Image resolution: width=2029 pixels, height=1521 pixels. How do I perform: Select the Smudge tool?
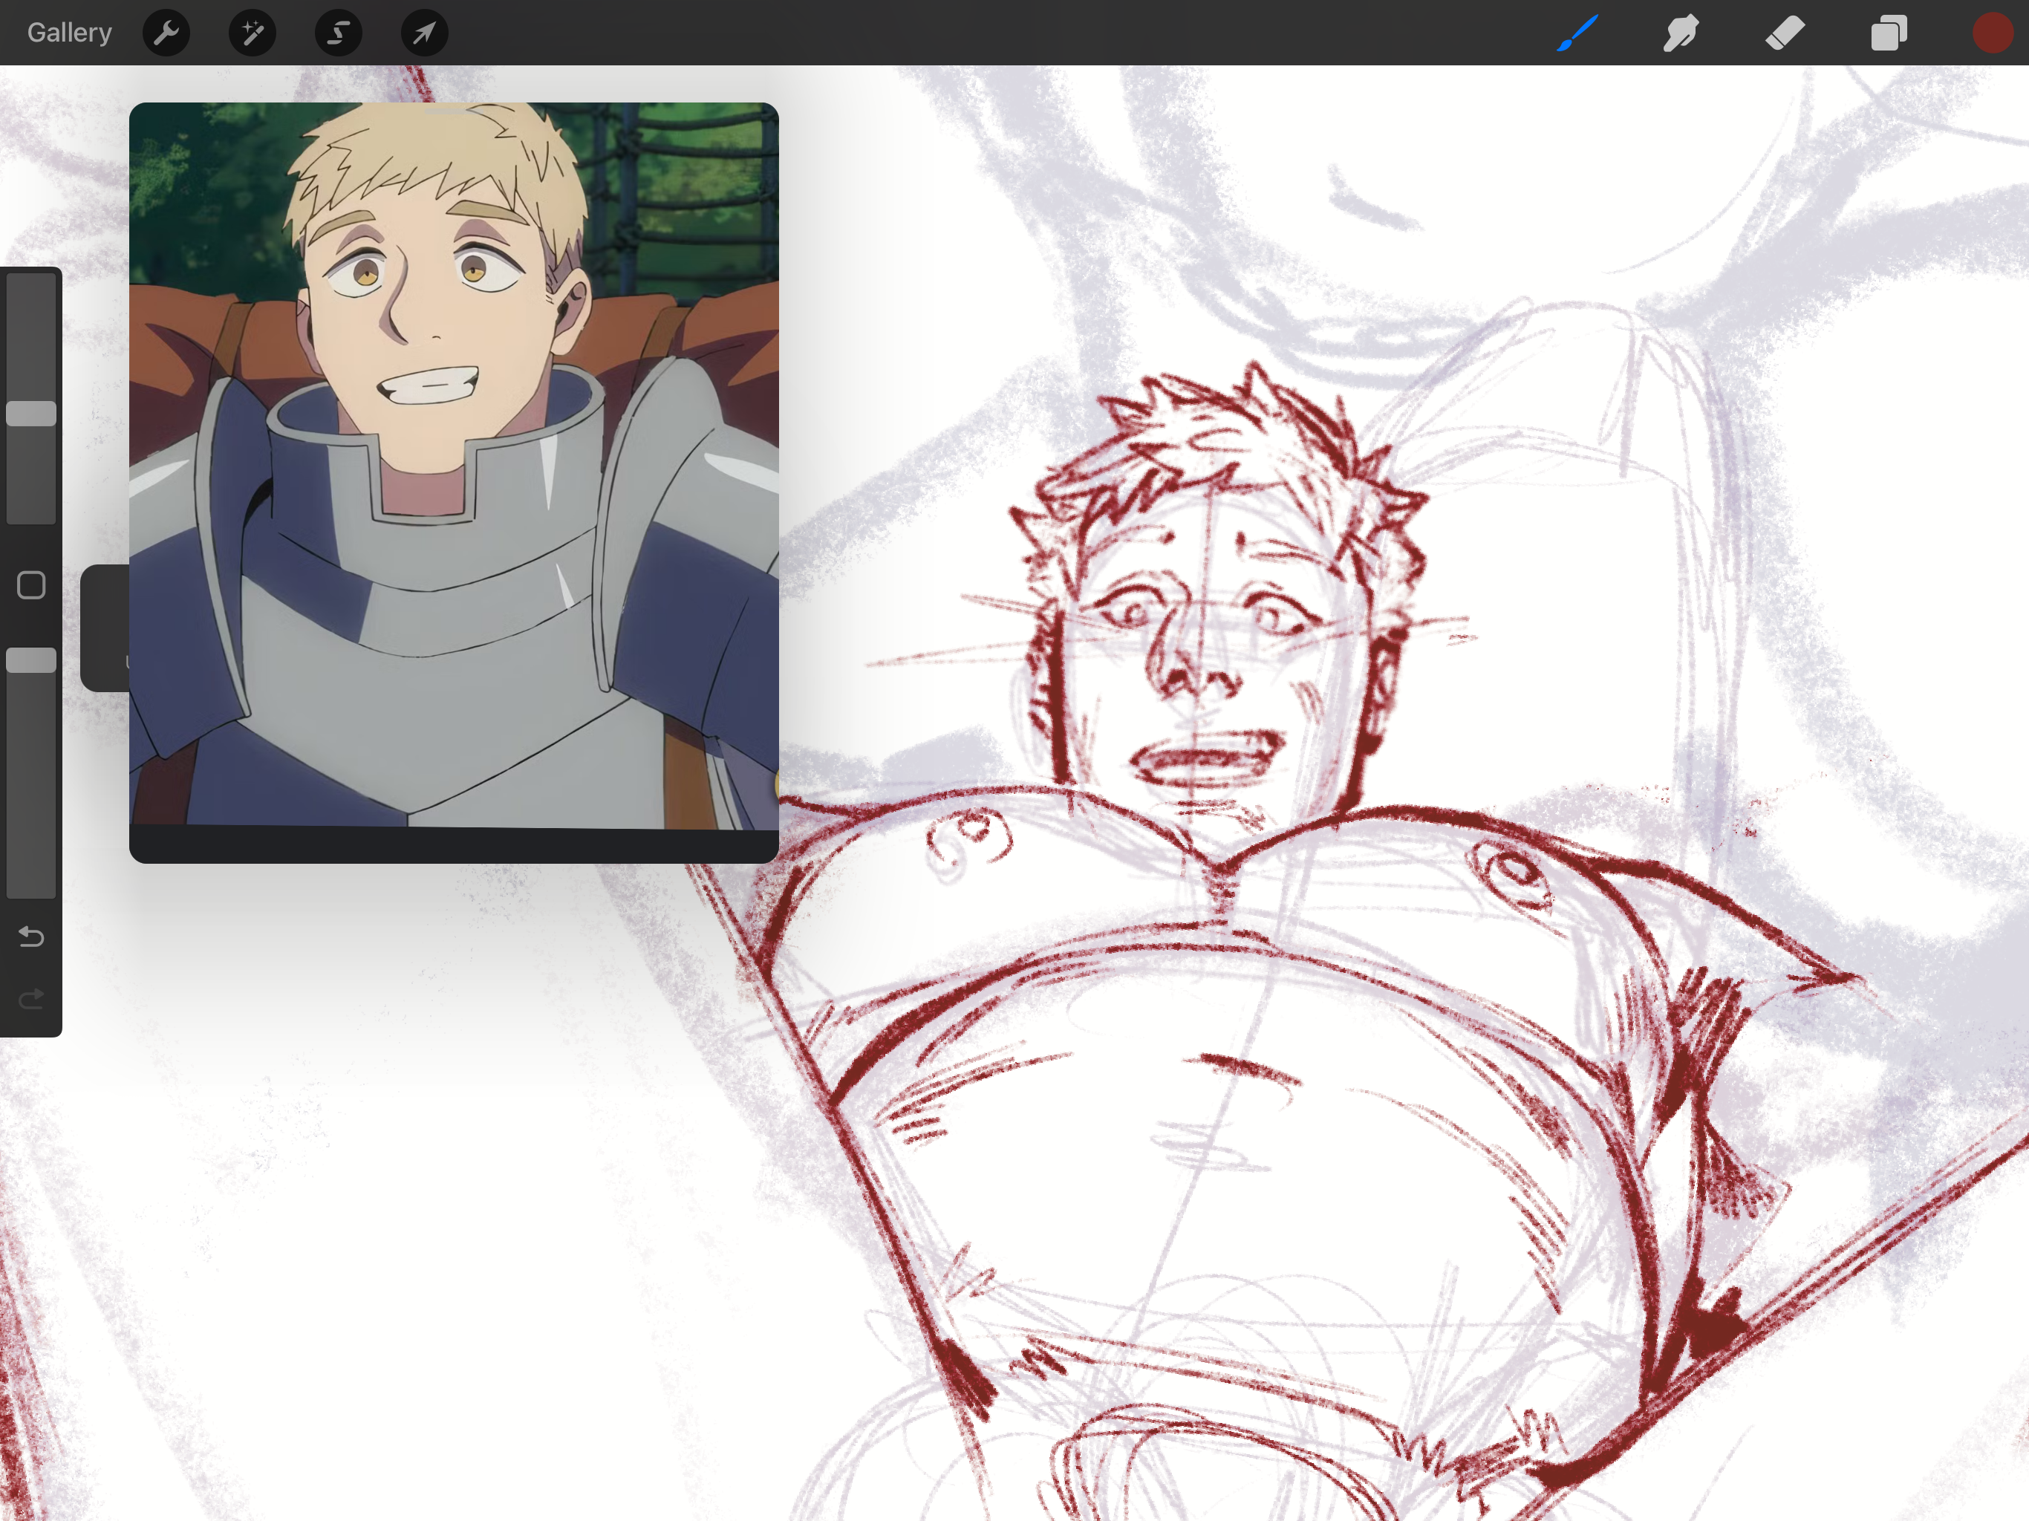click(1681, 33)
